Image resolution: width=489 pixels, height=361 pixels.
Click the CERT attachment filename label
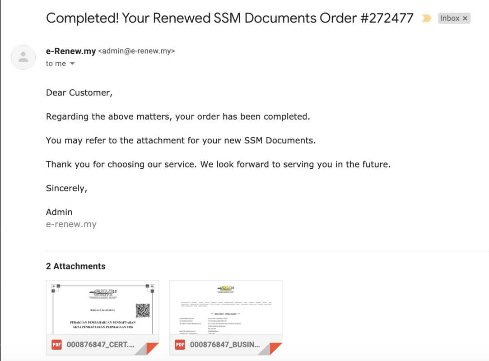coord(100,345)
